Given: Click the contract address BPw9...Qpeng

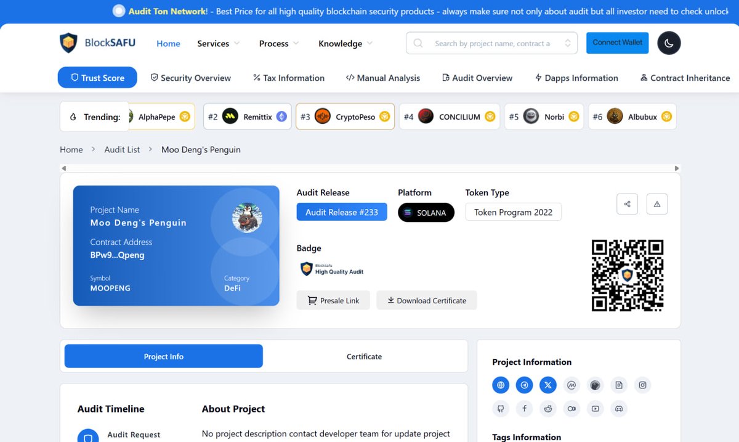Looking at the screenshot, I should pyautogui.click(x=117, y=255).
